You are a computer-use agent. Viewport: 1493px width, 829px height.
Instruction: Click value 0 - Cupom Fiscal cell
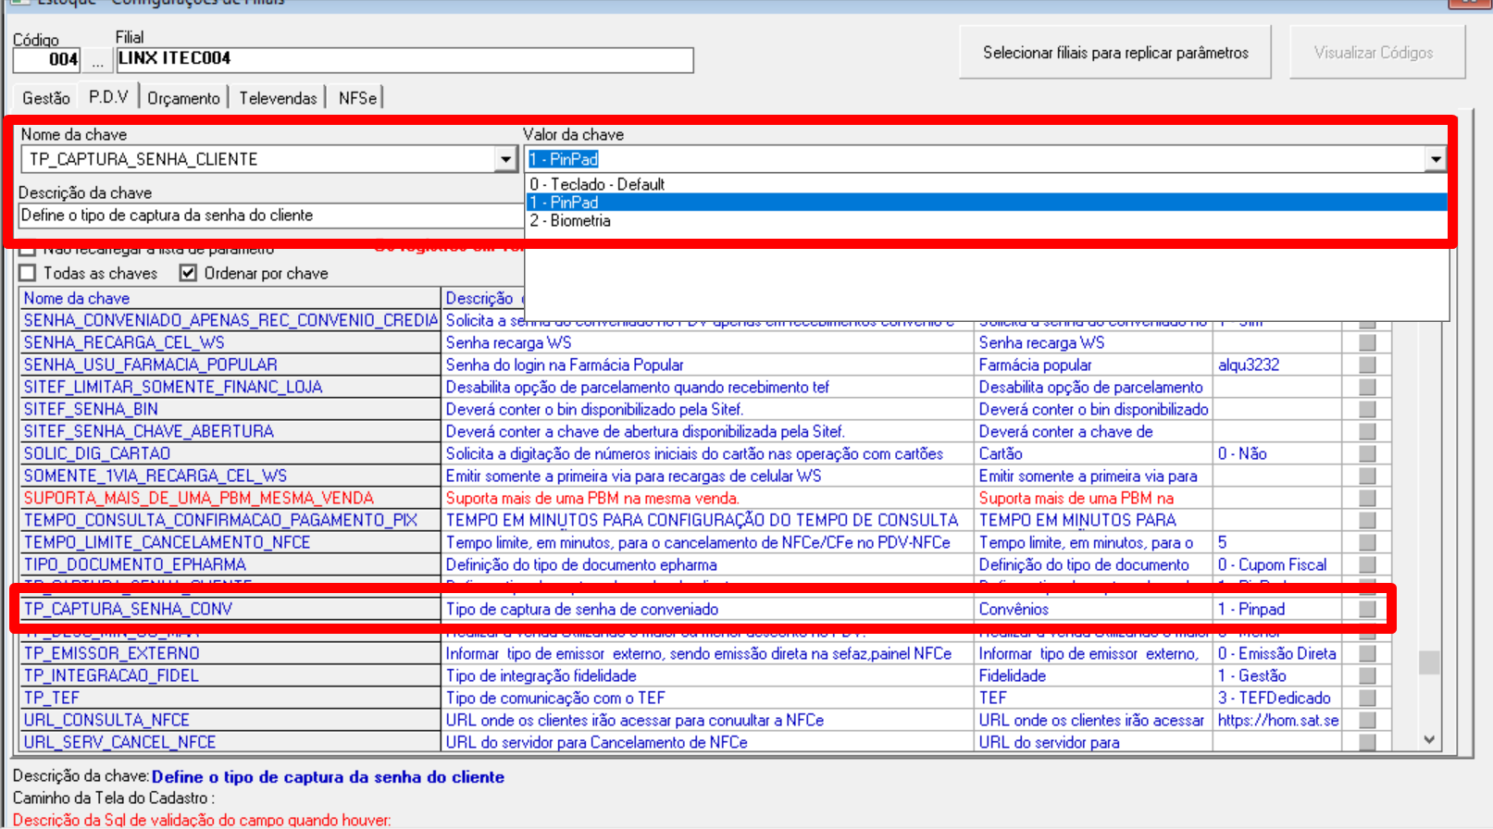(x=1277, y=564)
